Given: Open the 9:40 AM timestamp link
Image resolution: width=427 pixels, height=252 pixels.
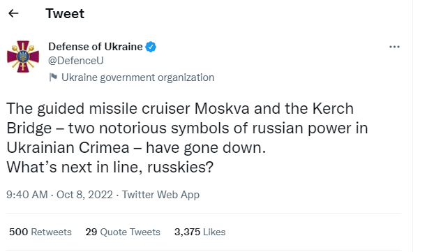Looking at the screenshot, I should (27, 195).
